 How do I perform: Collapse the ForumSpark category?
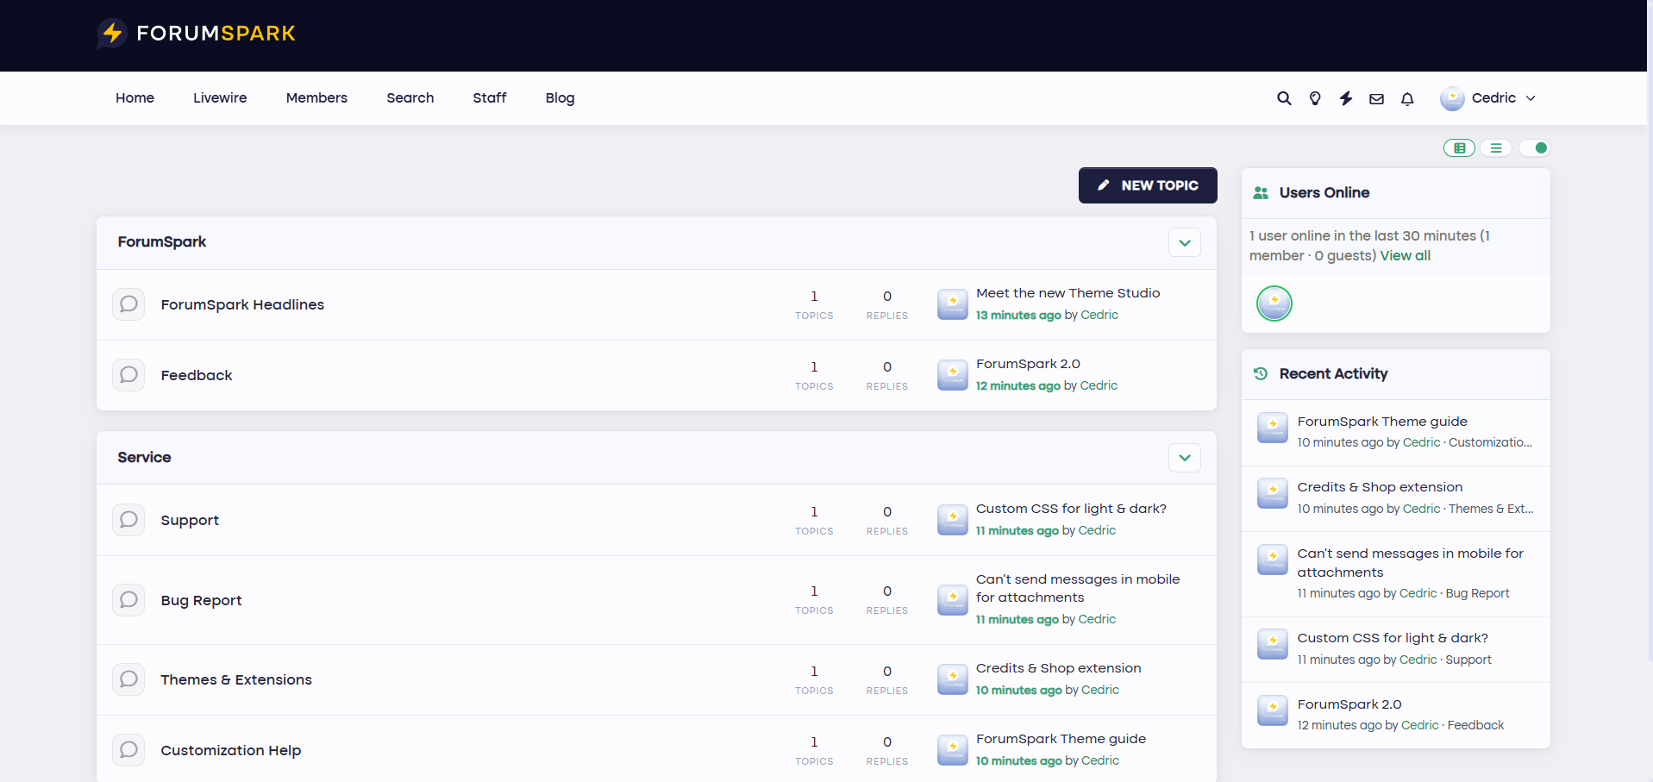tap(1185, 242)
